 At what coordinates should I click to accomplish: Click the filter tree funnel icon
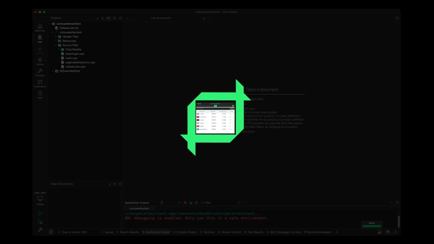[x=102, y=18]
